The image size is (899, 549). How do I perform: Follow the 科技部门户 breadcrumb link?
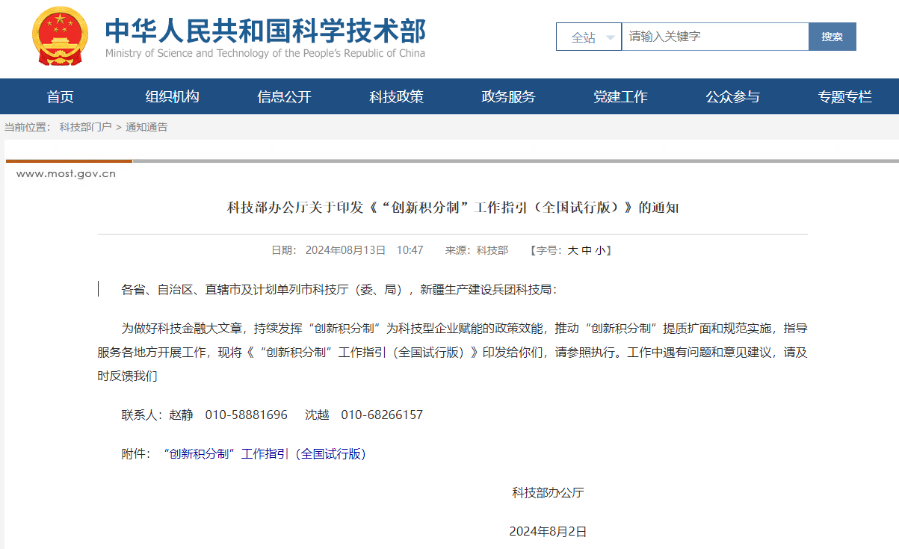(x=86, y=127)
